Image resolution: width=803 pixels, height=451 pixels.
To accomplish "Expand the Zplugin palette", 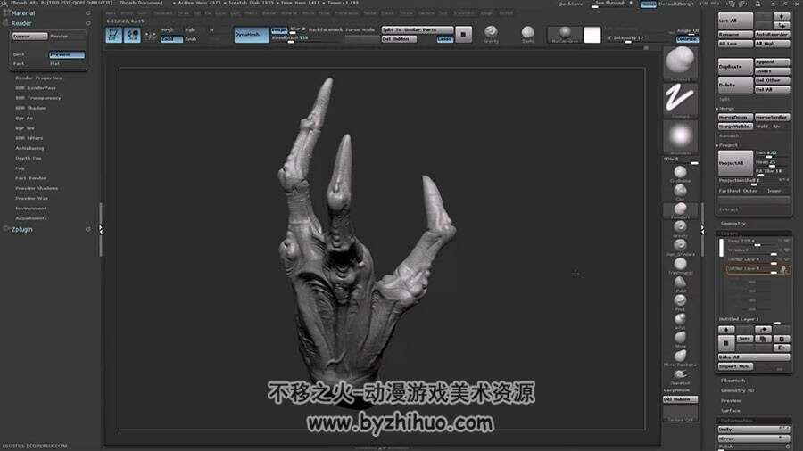I will coord(22,230).
